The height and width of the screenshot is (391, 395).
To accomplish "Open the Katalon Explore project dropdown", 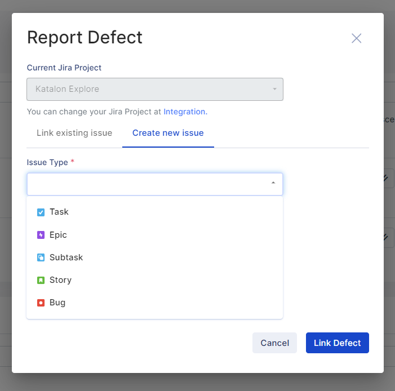I will 147,89.
